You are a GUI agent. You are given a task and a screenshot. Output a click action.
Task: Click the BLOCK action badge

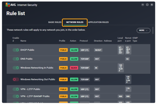tap(74, 68)
